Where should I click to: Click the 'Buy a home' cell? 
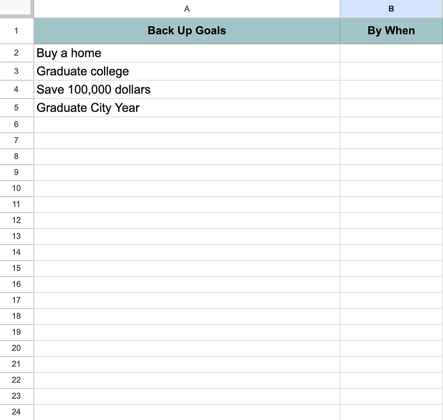point(187,53)
